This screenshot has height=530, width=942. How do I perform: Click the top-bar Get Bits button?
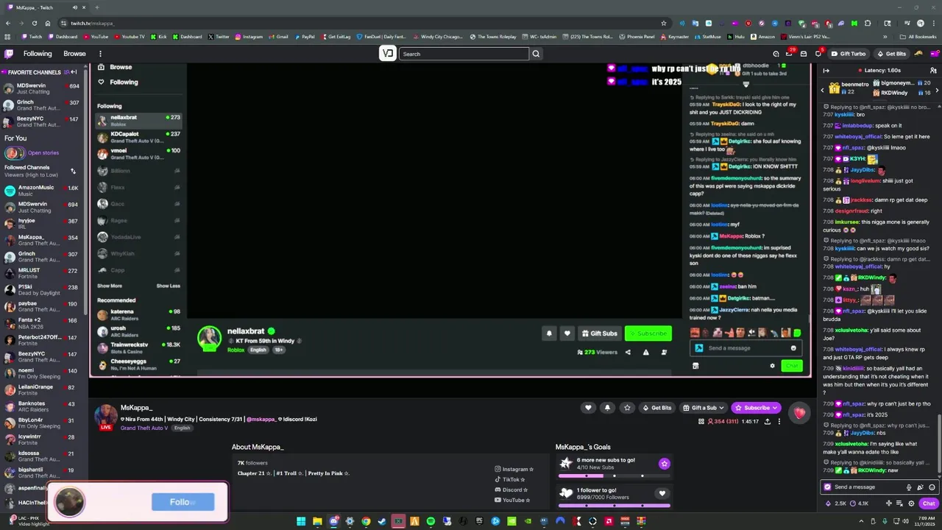pos(892,54)
